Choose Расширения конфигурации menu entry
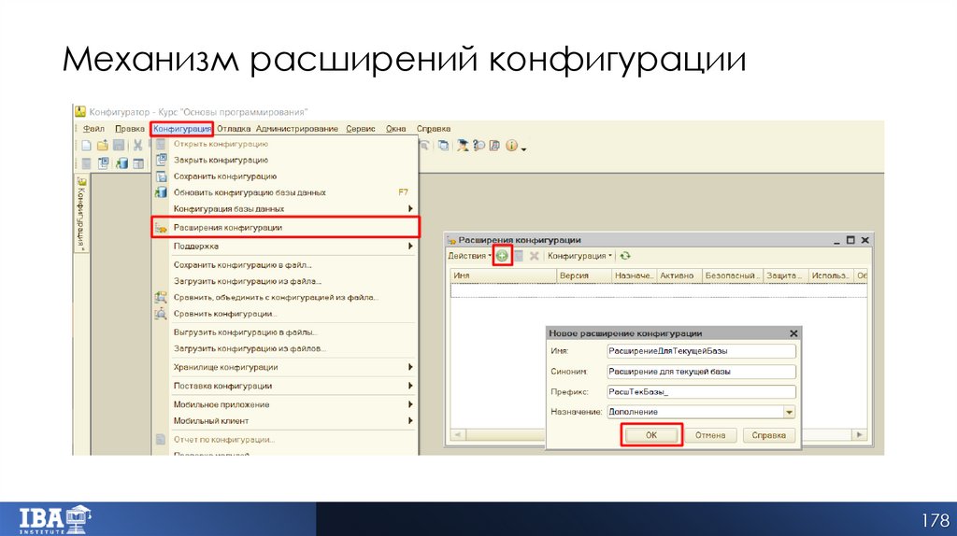The width and height of the screenshot is (957, 536). tap(286, 228)
